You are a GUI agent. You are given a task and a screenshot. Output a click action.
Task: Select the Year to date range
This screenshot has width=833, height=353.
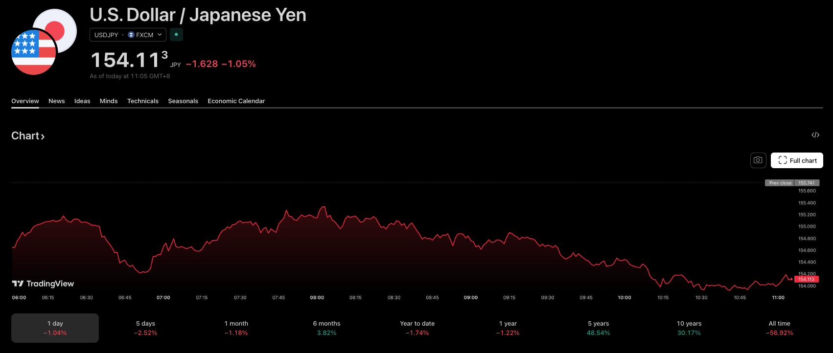(417, 328)
